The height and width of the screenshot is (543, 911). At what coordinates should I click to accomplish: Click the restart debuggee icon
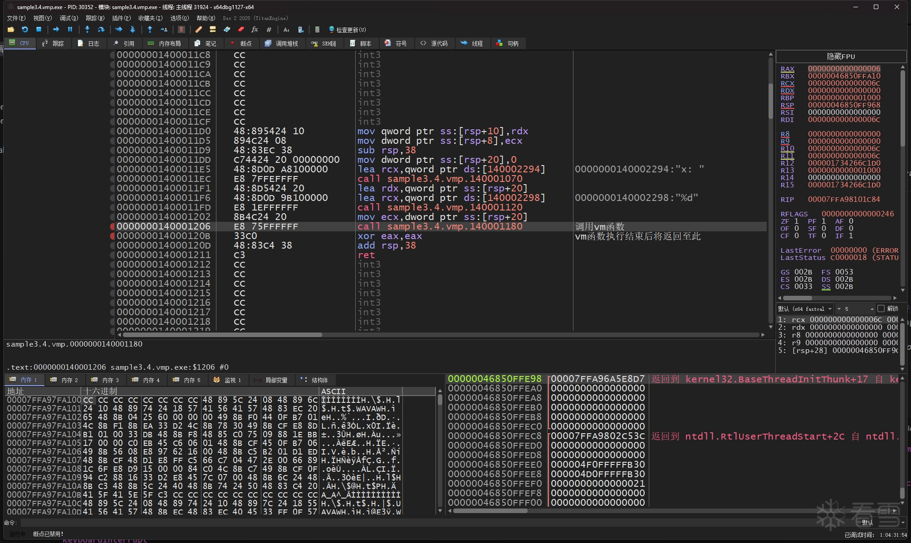point(25,29)
